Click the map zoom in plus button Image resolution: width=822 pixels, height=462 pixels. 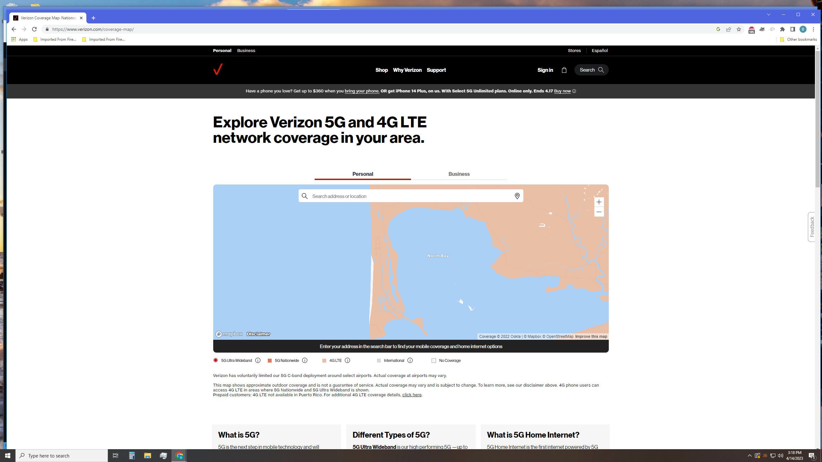(x=599, y=202)
